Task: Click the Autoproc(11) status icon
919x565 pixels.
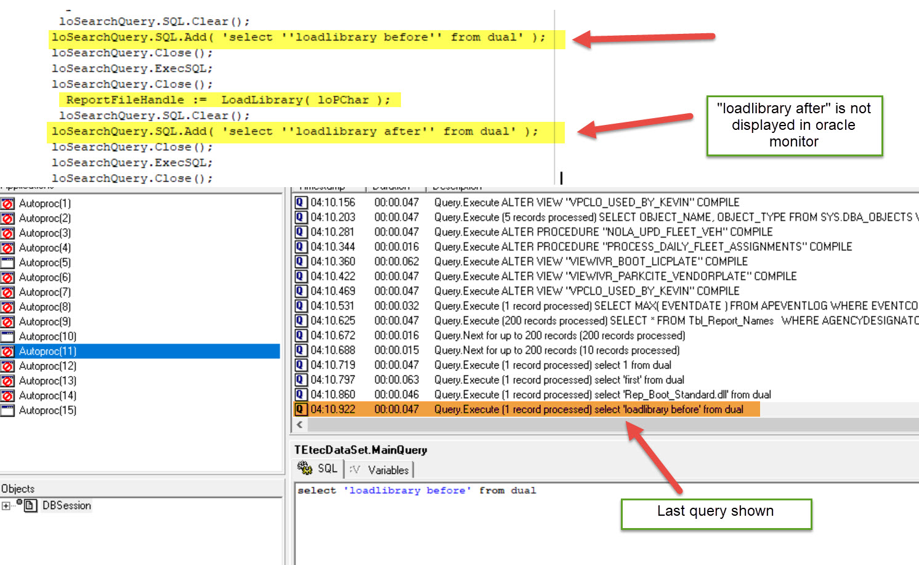Action: [x=7, y=351]
